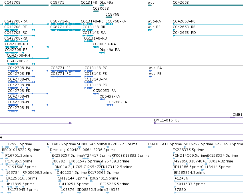Image resolution: width=243 pixels, height=194 pixels.
Task: Click EST RM03696.5prime
Action: (37, 173)
